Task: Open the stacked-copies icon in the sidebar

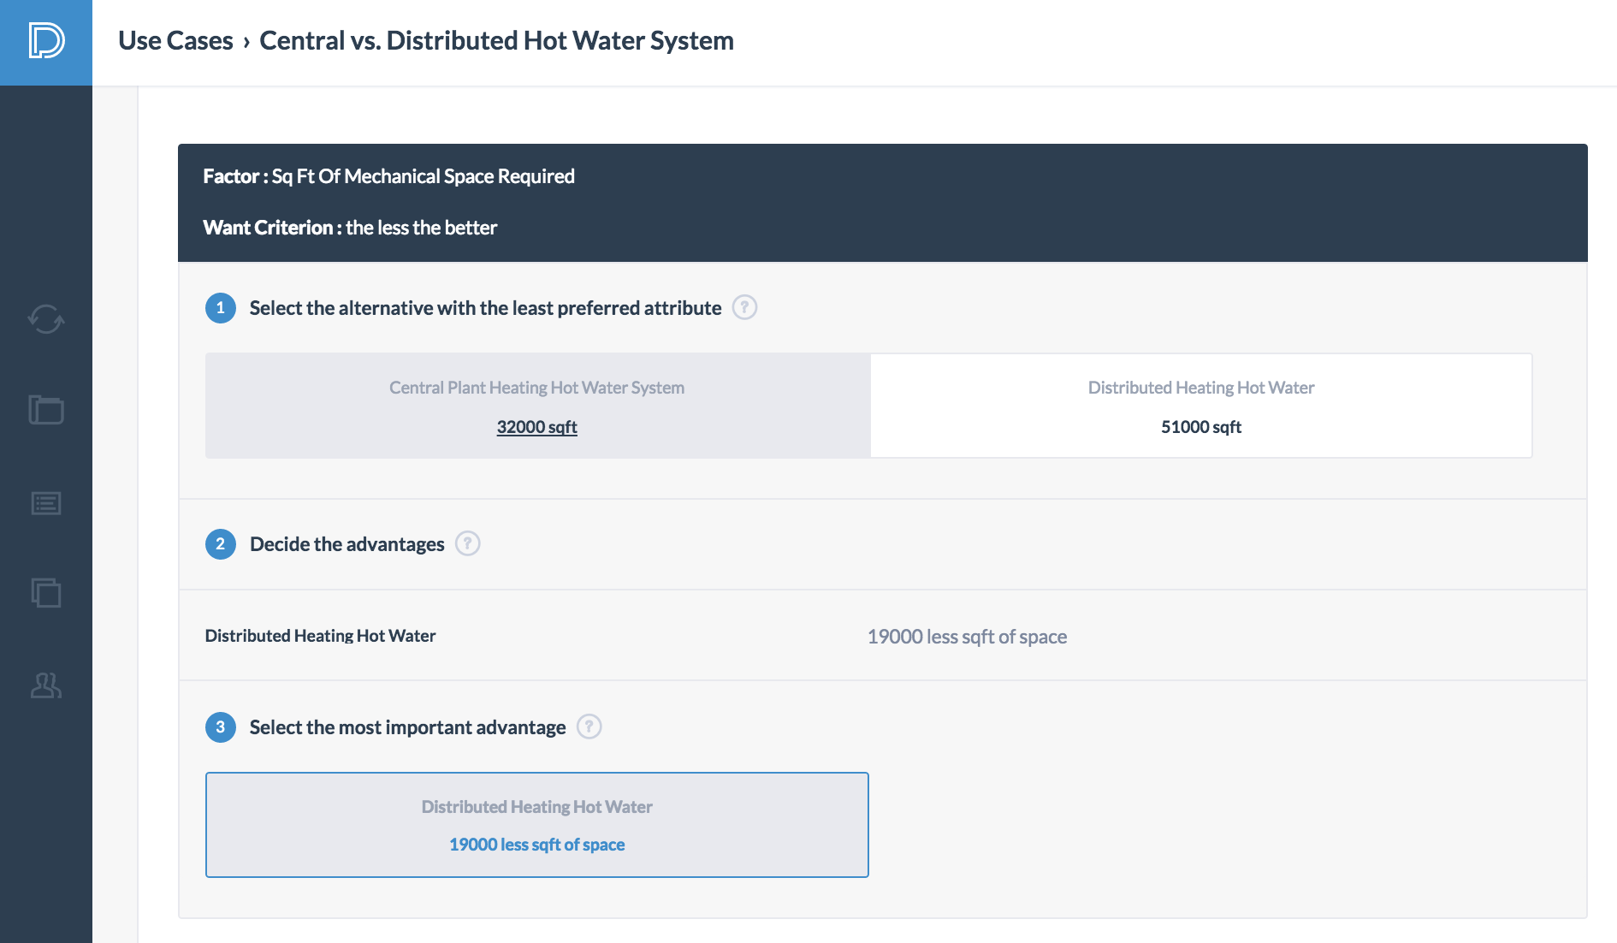Action: [x=46, y=593]
